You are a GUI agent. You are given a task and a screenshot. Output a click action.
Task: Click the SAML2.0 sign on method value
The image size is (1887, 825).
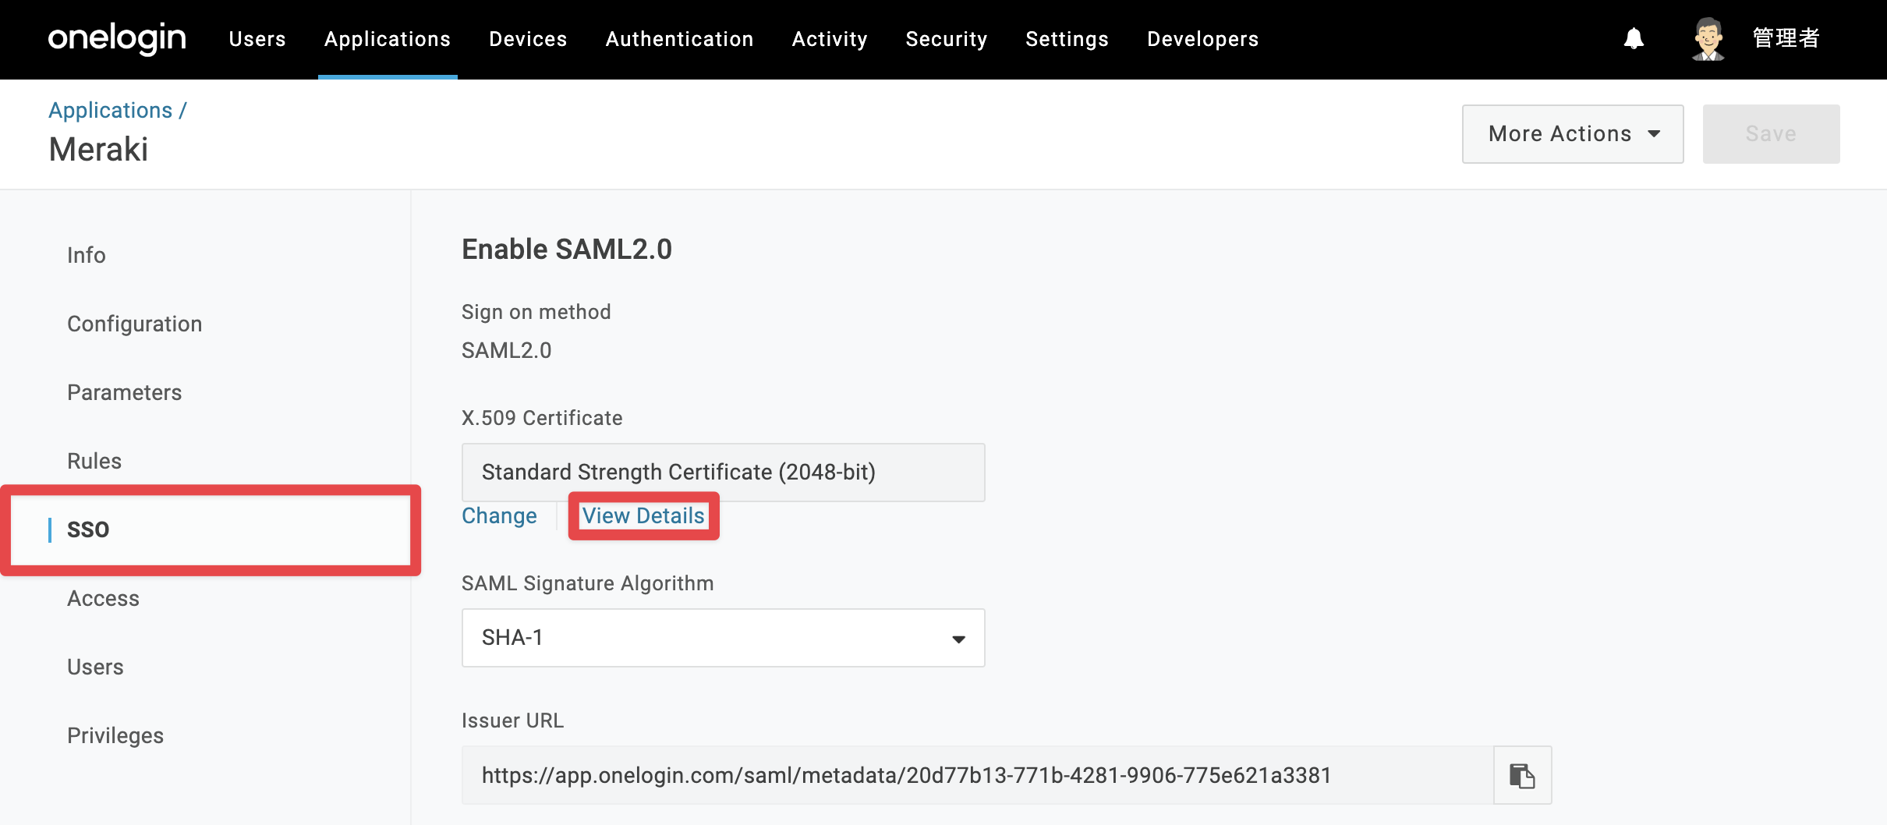pyautogui.click(x=506, y=350)
